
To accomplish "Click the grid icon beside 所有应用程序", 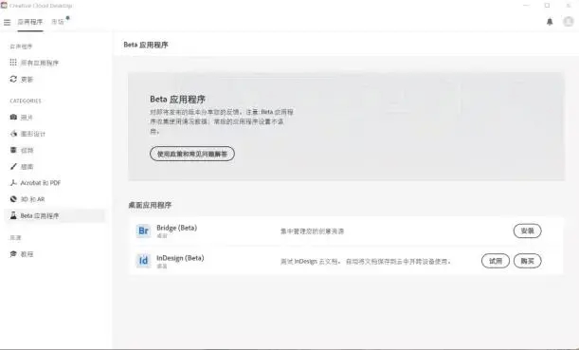I will [13, 63].
